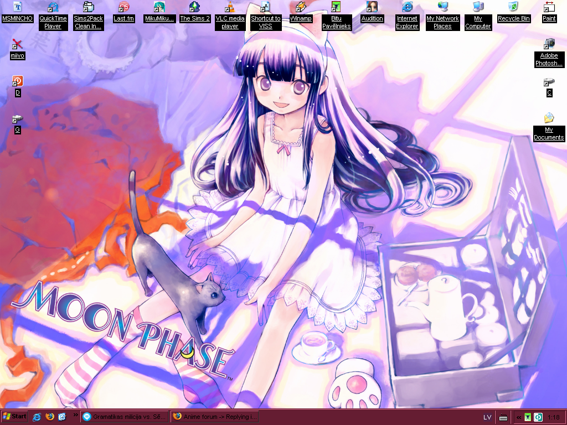567x425 pixels.
Task: Select The Sims 2 desktop icon
Action: [x=194, y=12]
